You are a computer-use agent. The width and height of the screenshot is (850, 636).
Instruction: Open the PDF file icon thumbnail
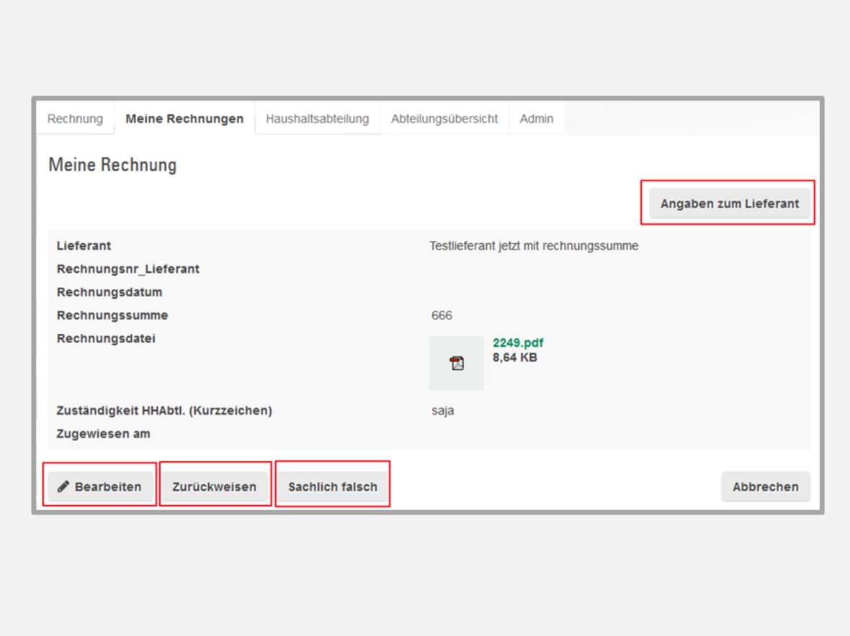pos(457,363)
